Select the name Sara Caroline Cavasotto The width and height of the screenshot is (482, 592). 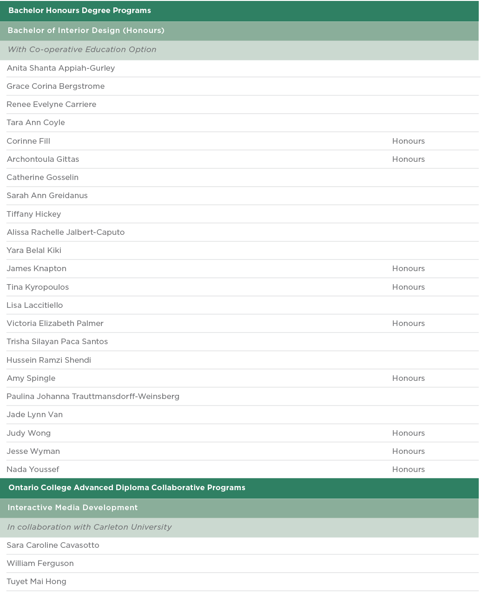(53, 545)
